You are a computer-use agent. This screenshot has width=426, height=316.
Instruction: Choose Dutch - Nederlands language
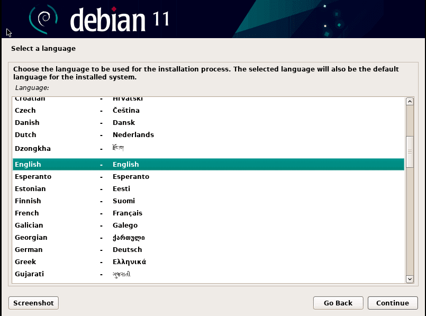pyautogui.click(x=209, y=135)
